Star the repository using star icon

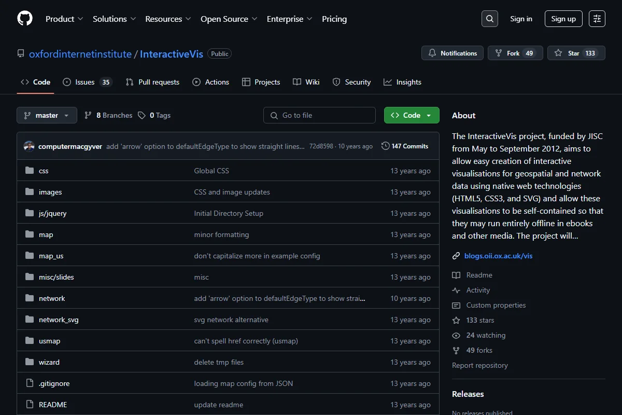click(558, 53)
